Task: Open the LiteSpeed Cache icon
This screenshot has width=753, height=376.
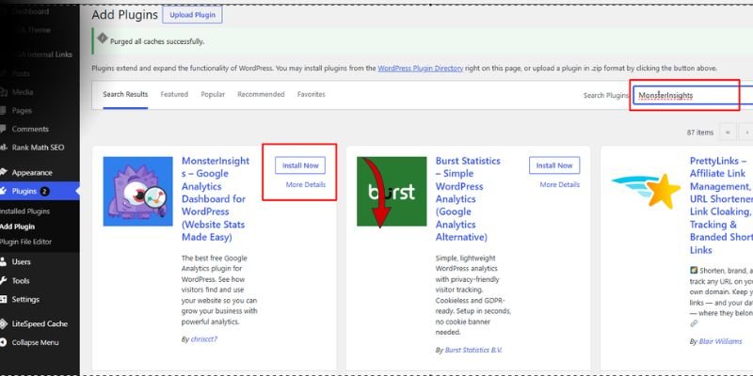Action: [3, 323]
